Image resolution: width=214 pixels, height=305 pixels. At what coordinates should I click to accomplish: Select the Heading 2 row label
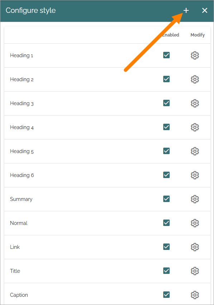point(22,79)
